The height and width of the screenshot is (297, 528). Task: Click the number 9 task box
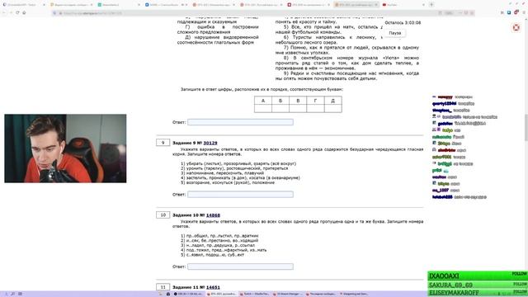163,143
